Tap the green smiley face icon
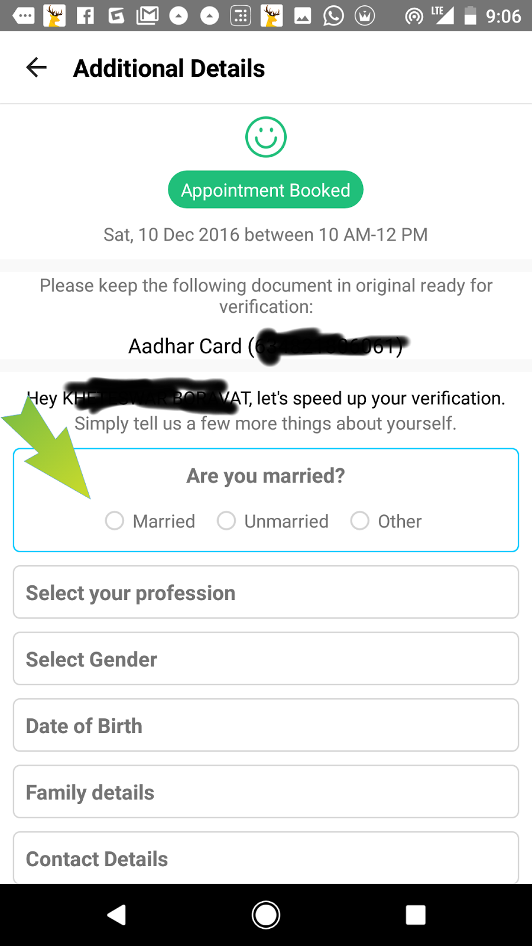This screenshot has width=532, height=946. [x=266, y=137]
